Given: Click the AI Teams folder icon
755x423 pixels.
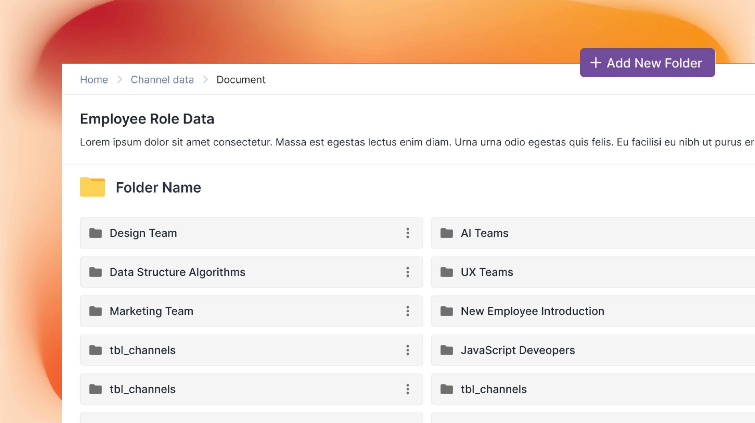Looking at the screenshot, I should click(447, 233).
